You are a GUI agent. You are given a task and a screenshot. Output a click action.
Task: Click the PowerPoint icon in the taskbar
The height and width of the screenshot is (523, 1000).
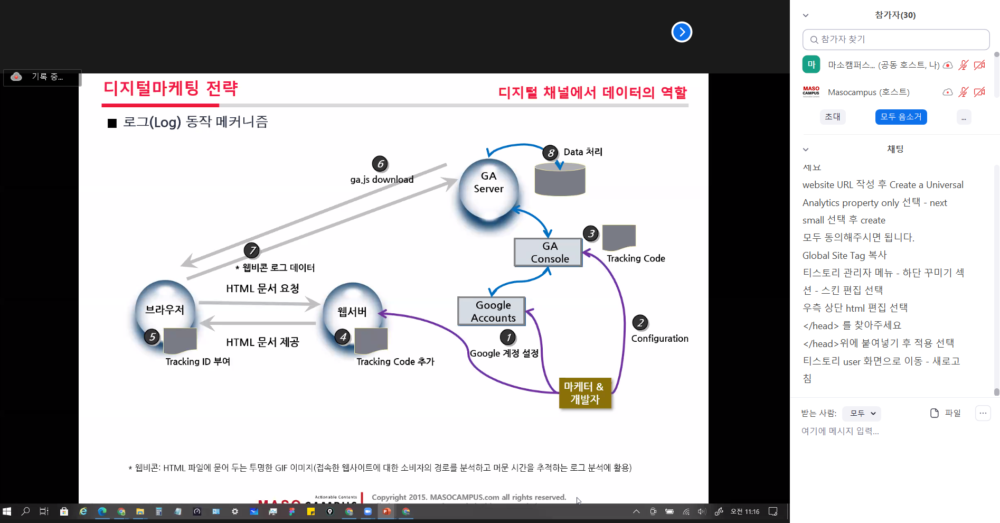click(386, 511)
